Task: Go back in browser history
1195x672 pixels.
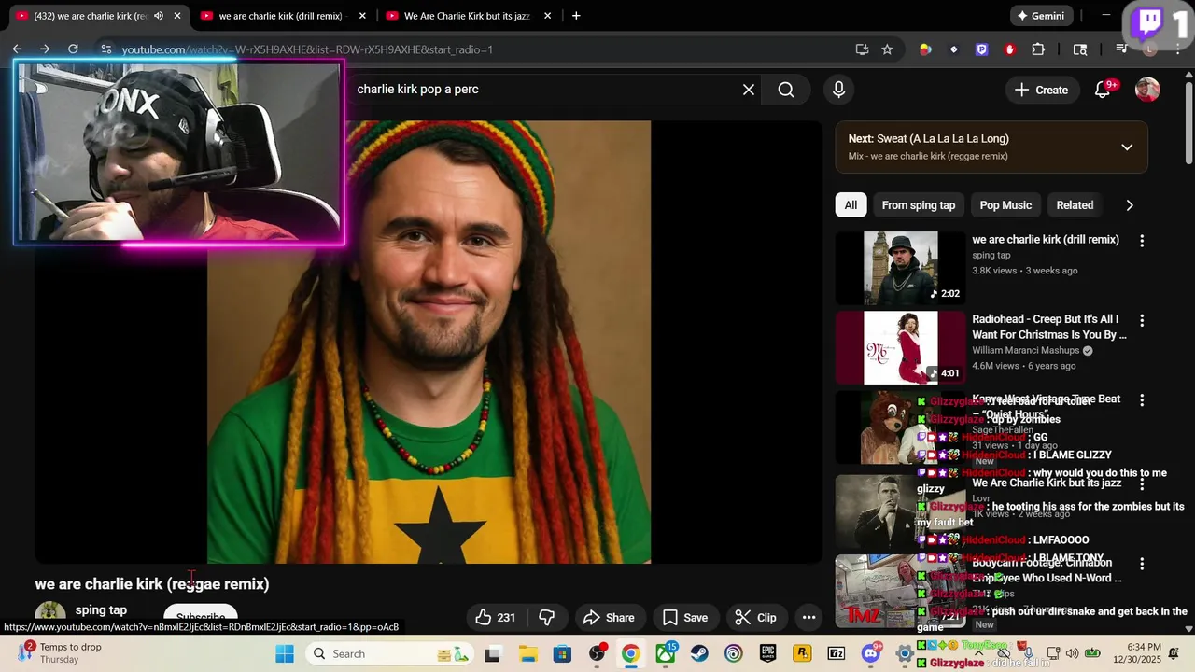Action: coord(17,49)
